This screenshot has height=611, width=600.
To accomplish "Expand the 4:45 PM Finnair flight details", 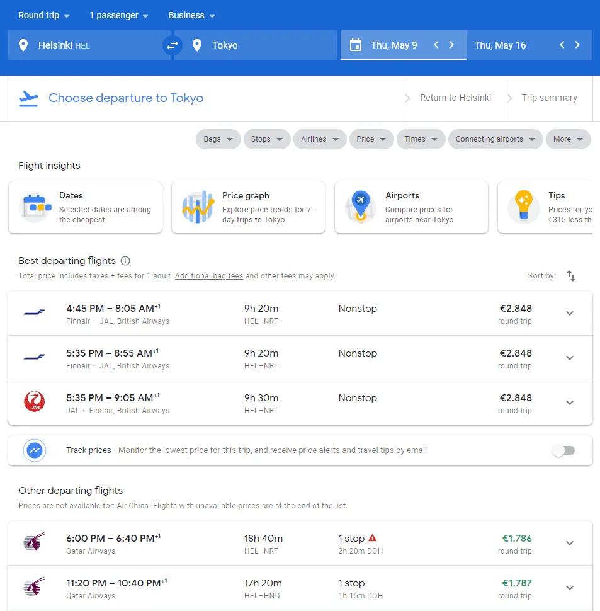I will point(570,313).
